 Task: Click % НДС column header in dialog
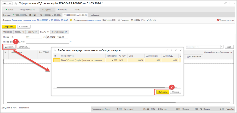[x=122, y=56]
